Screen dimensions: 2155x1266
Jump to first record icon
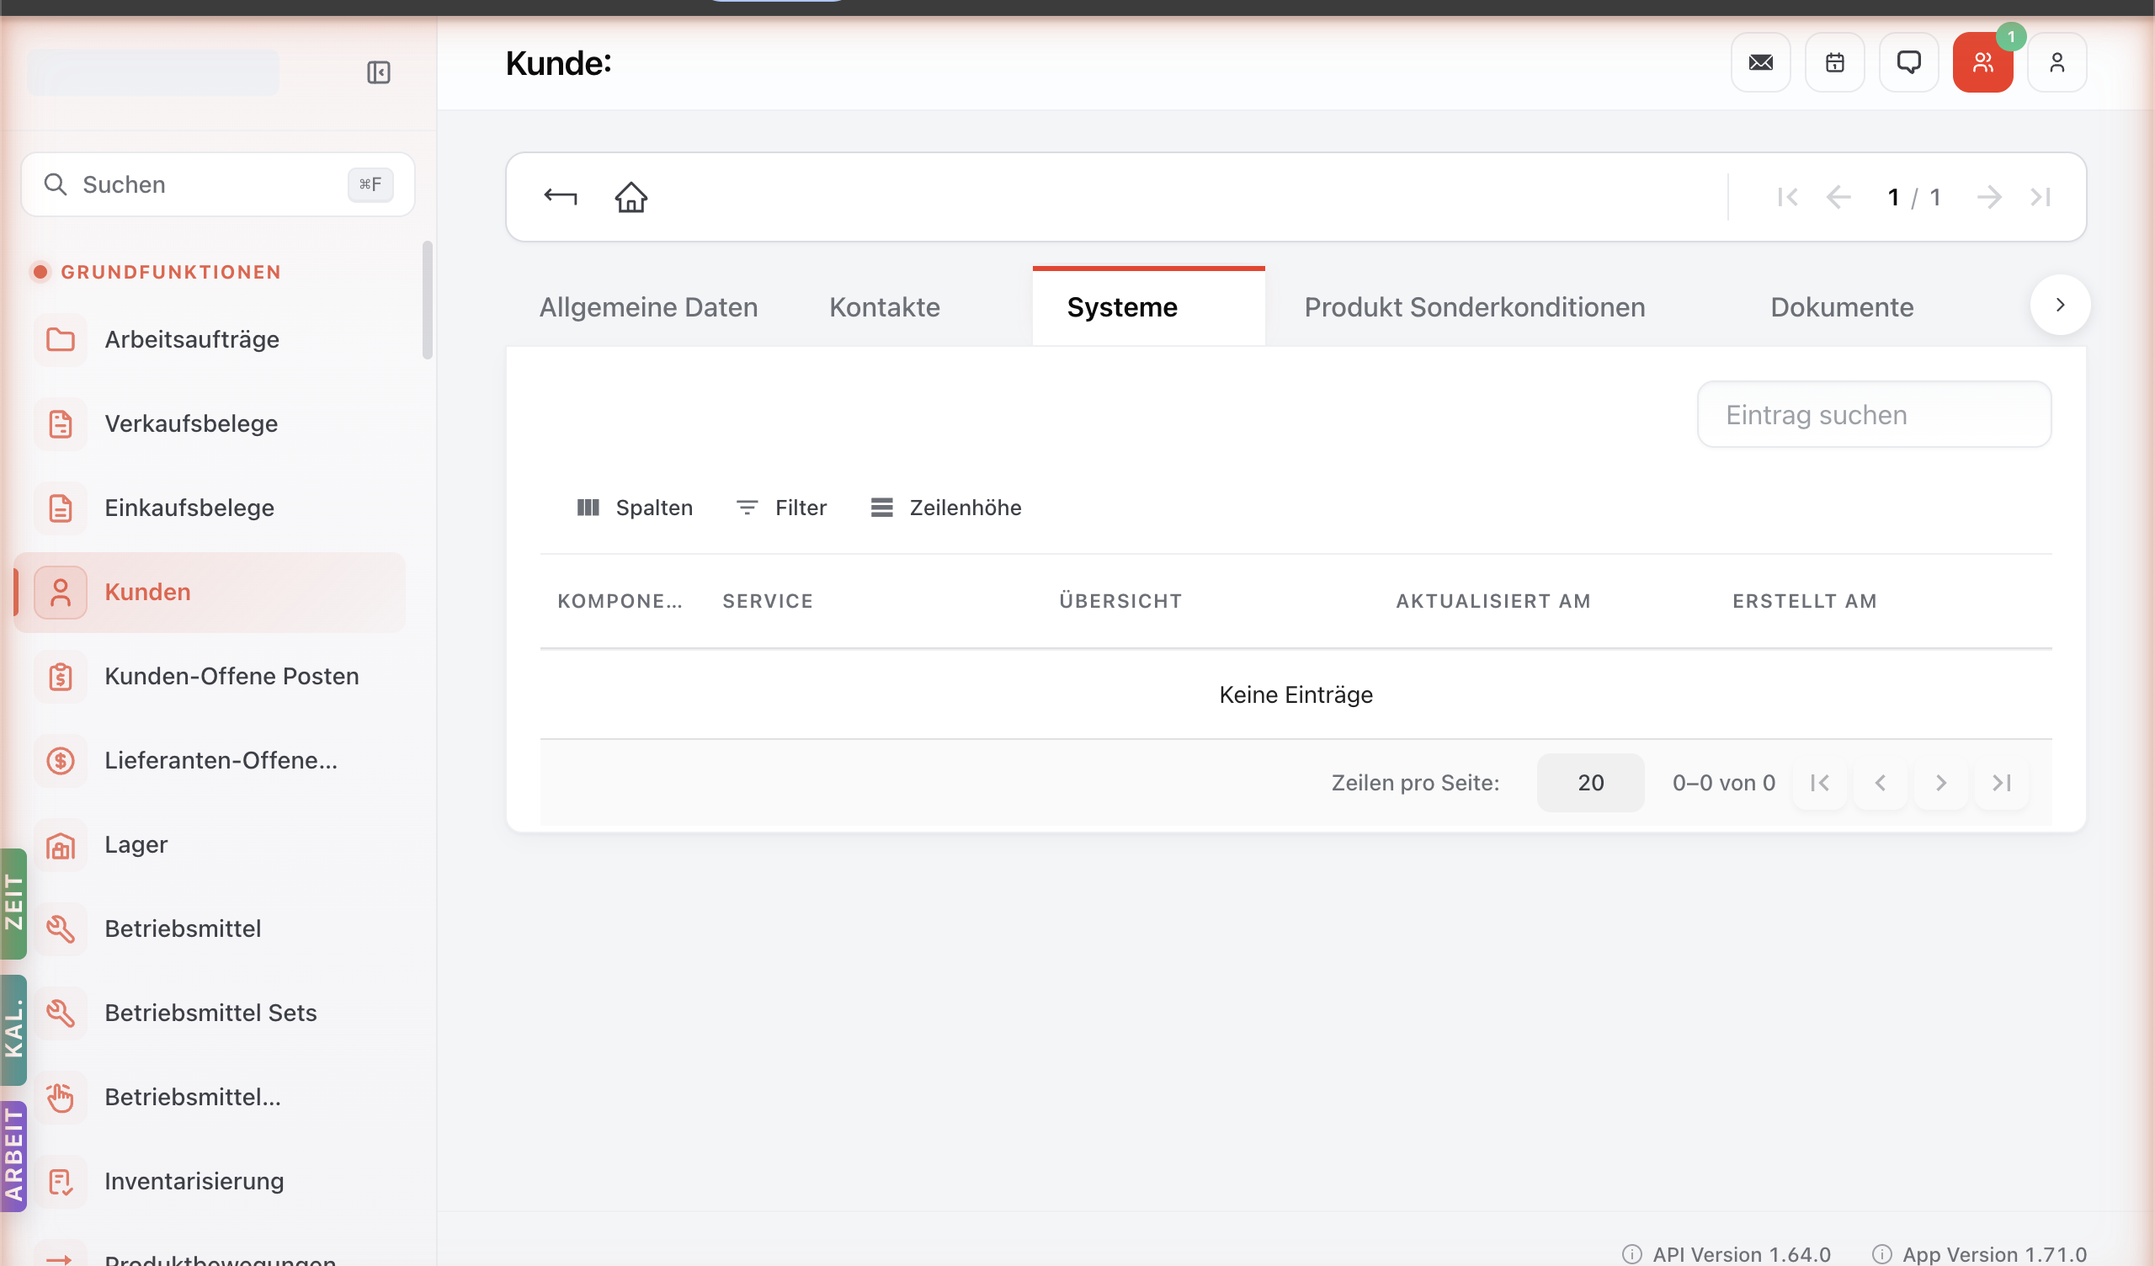click(x=1787, y=198)
